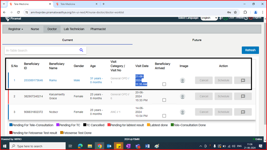
Task: View site information icon in address bar
Action: [x=27, y=12]
